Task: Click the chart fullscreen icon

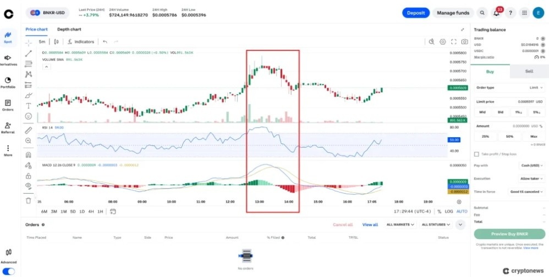Action: pos(454,42)
